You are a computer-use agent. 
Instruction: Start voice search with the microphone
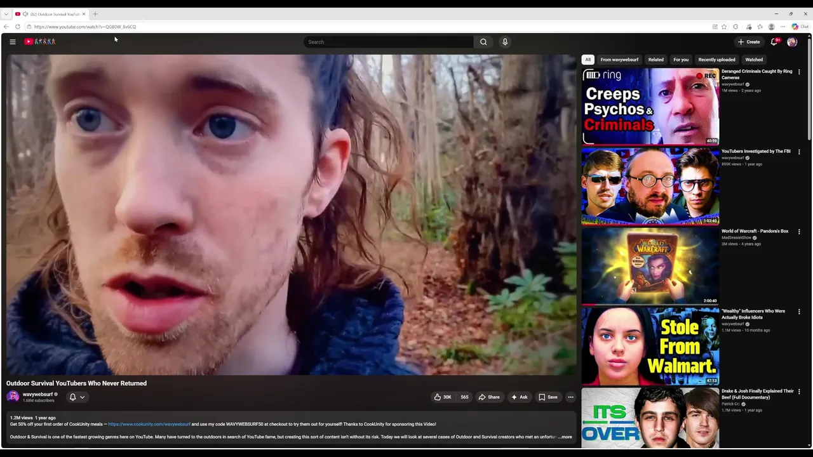click(x=505, y=42)
